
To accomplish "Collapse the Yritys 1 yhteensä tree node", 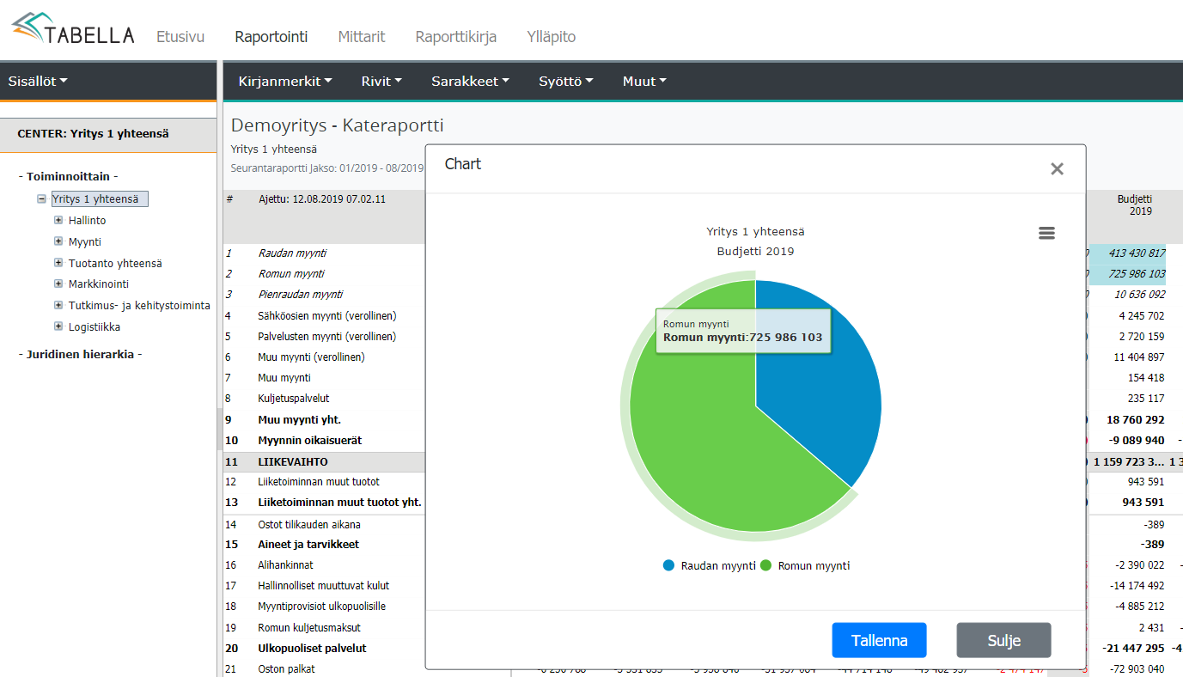I will tap(41, 199).
